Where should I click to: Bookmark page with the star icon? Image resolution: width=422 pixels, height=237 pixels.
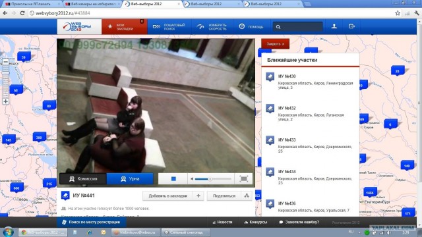(398, 13)
